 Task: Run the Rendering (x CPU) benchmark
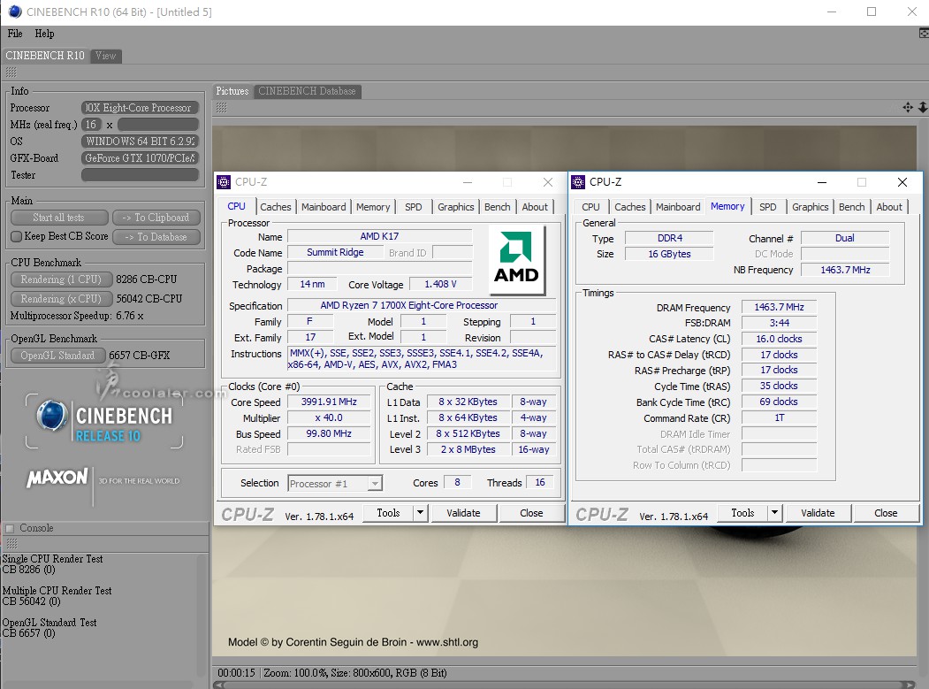pos(61,299)
